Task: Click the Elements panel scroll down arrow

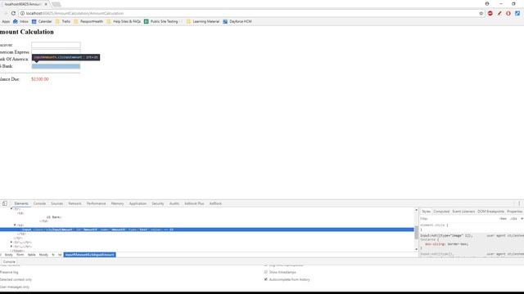Action: pos(417,249)
